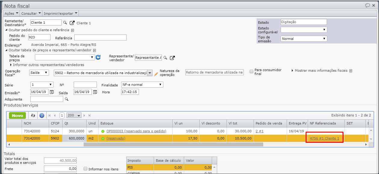
Task: Go to previous page of items grid
Action: 55,115
